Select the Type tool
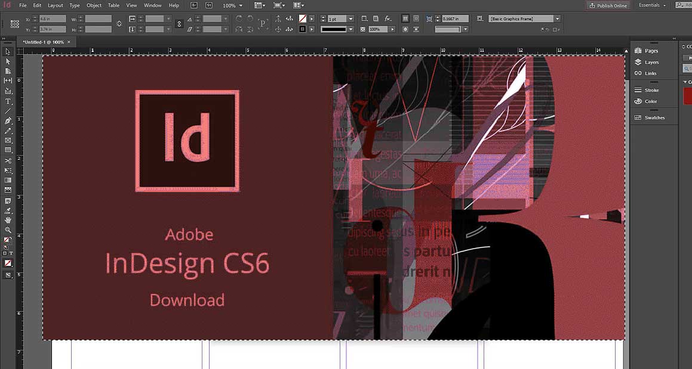This screenshot has height=369, width=692. point(8,101)
